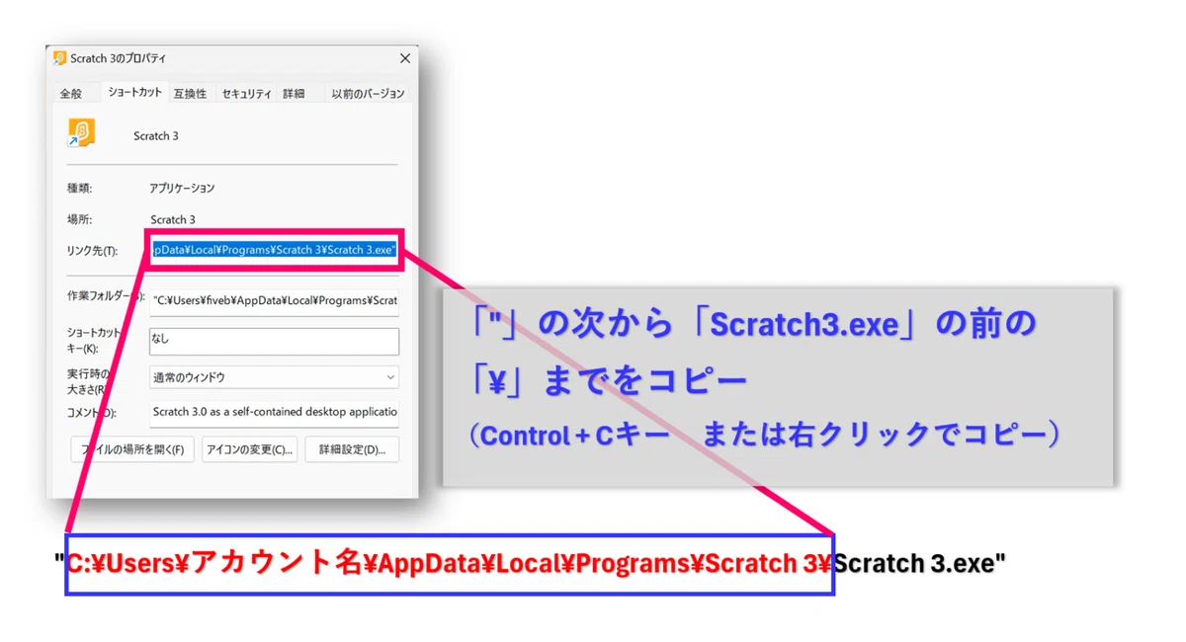
Task: Click 詳細設定(D)... button
Action: 352,449
